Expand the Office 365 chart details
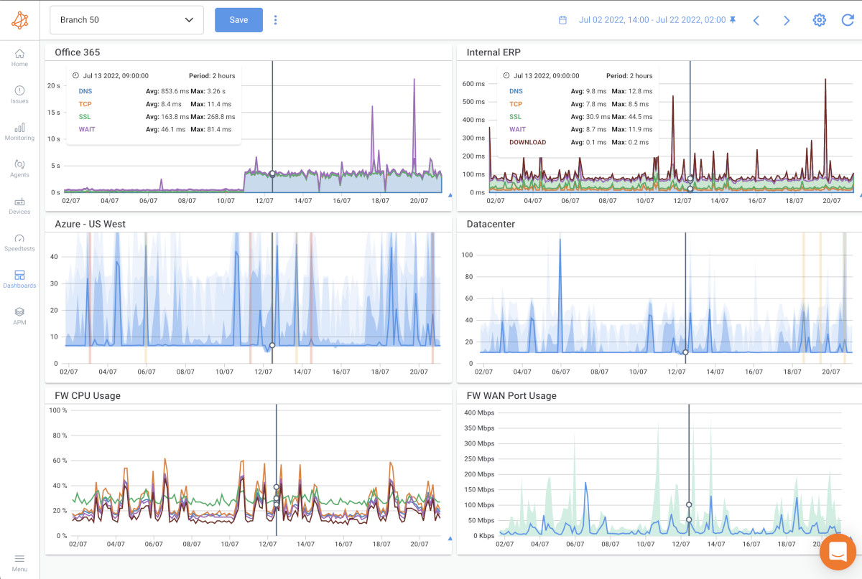The image size is (862, 579). pyautogui.click(x=449, y=194)
